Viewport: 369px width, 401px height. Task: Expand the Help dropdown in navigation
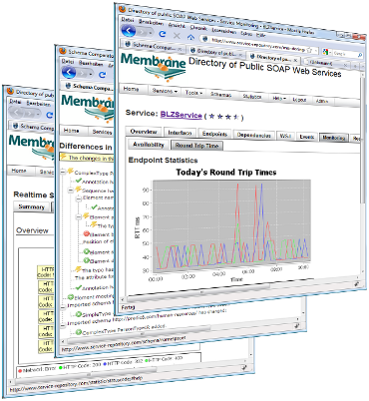279,98
